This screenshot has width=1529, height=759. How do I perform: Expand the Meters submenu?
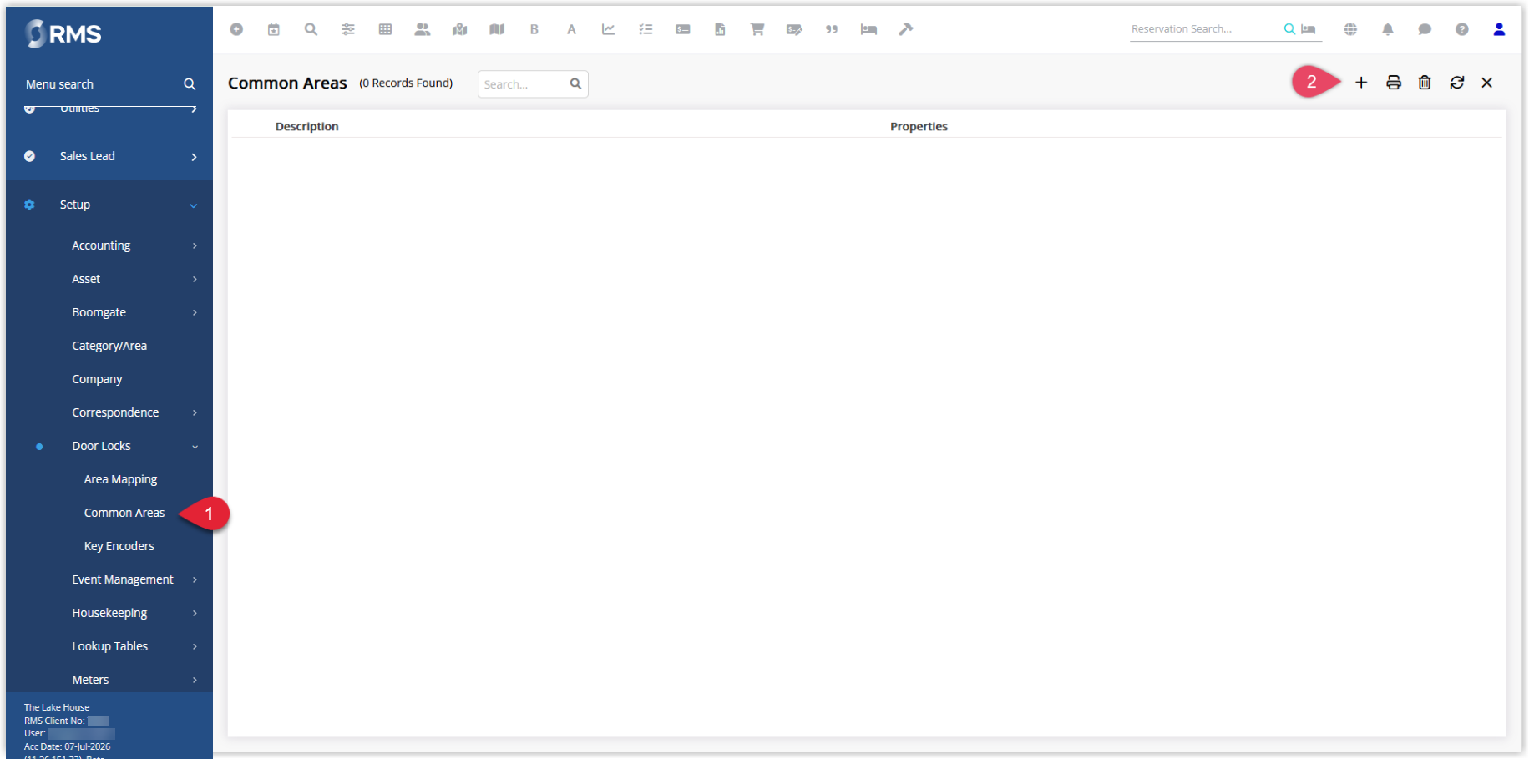109,680
